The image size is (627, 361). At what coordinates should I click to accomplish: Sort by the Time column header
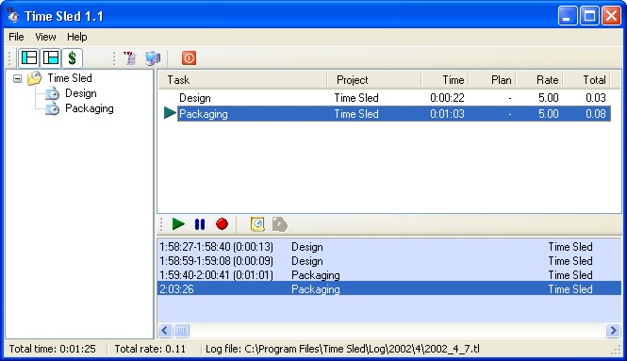click(445, 80)
